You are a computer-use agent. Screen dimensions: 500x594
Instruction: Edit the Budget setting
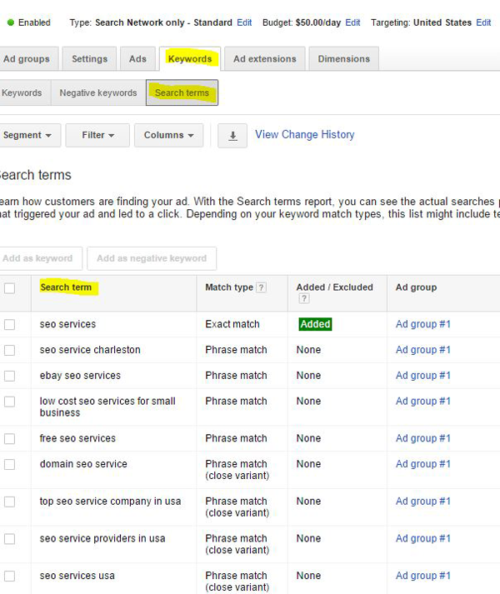pos(352,22)
